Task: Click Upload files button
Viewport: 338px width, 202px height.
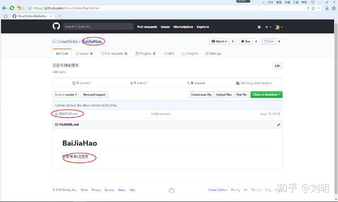Action: point(224,95)
